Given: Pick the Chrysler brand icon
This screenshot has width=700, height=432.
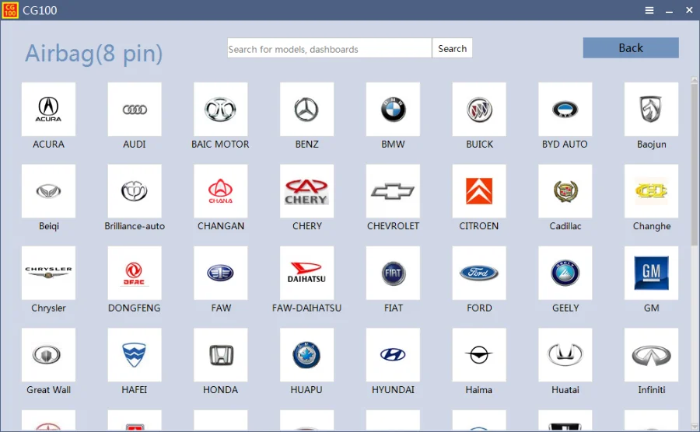Looking at the screenshot, I should (48, 273).
